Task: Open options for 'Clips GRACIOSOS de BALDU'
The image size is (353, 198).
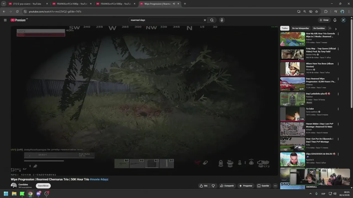Action: tap(338, 154)
